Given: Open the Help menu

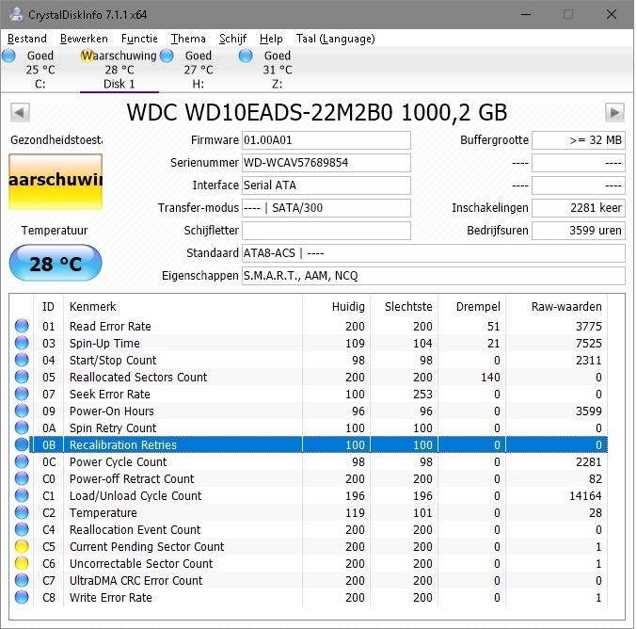Looking at the screenshot, I should pyautogui.click(x=271, y=39).
